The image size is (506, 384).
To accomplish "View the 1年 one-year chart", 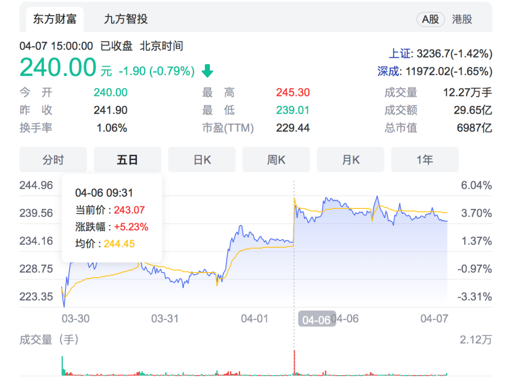I will pyautogui.click(x=424, y=159).
